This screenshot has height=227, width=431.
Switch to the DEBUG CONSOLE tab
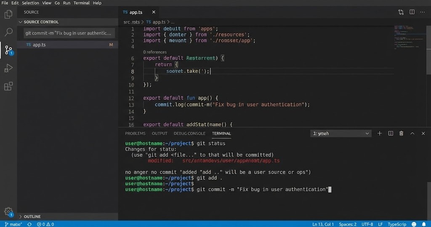point(189,134)
